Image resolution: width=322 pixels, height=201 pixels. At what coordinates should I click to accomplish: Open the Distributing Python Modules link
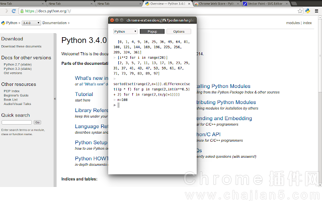pos(226,102)
